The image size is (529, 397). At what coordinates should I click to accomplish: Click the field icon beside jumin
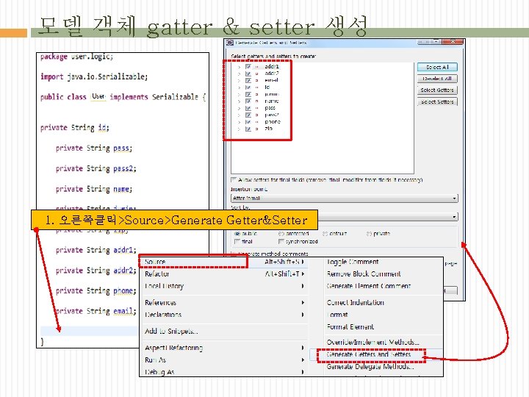256,94
